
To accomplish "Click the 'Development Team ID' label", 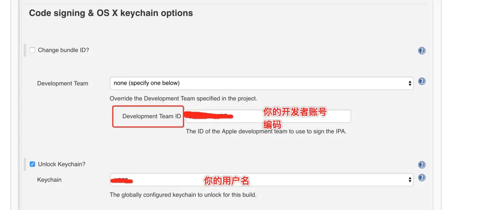I will tap(152, 116).
